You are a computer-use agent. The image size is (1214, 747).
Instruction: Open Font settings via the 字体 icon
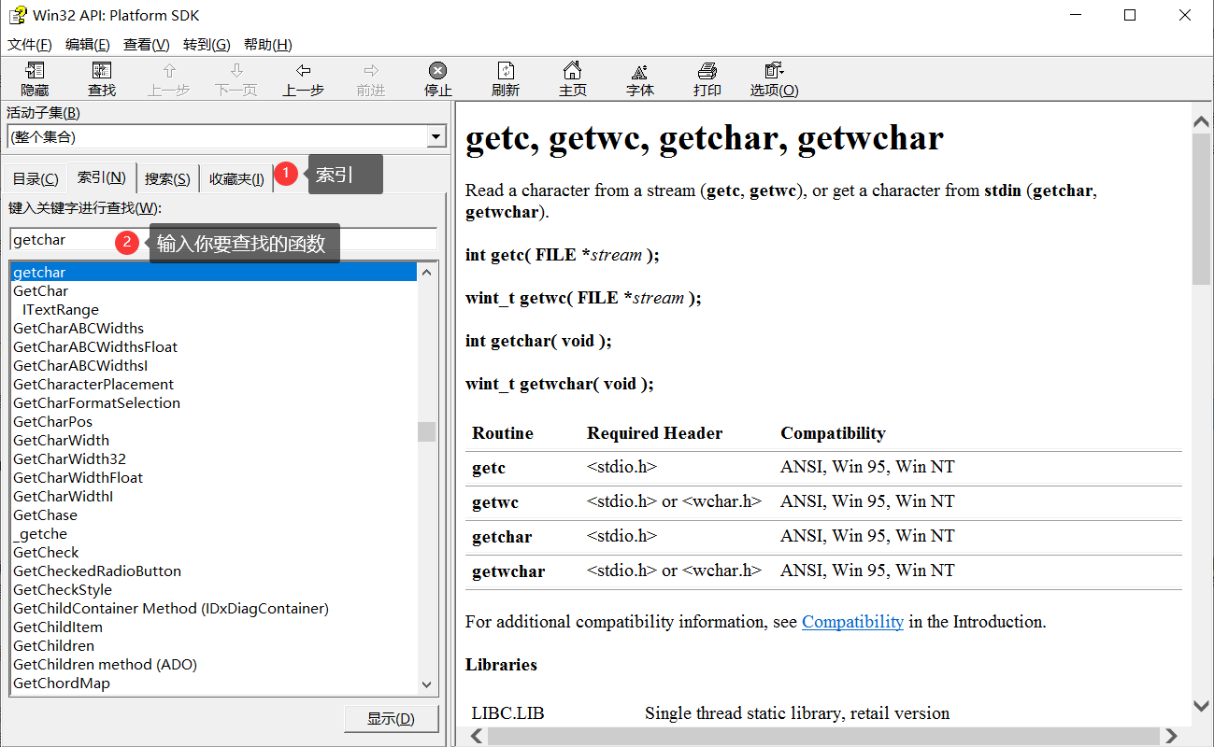(x=640, y=71)
